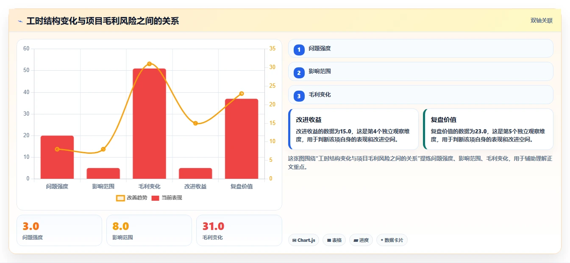Click the chart title 工时结构变化与项目毛利风险之间的关系

pyautogui.click(x=103, y=21)
